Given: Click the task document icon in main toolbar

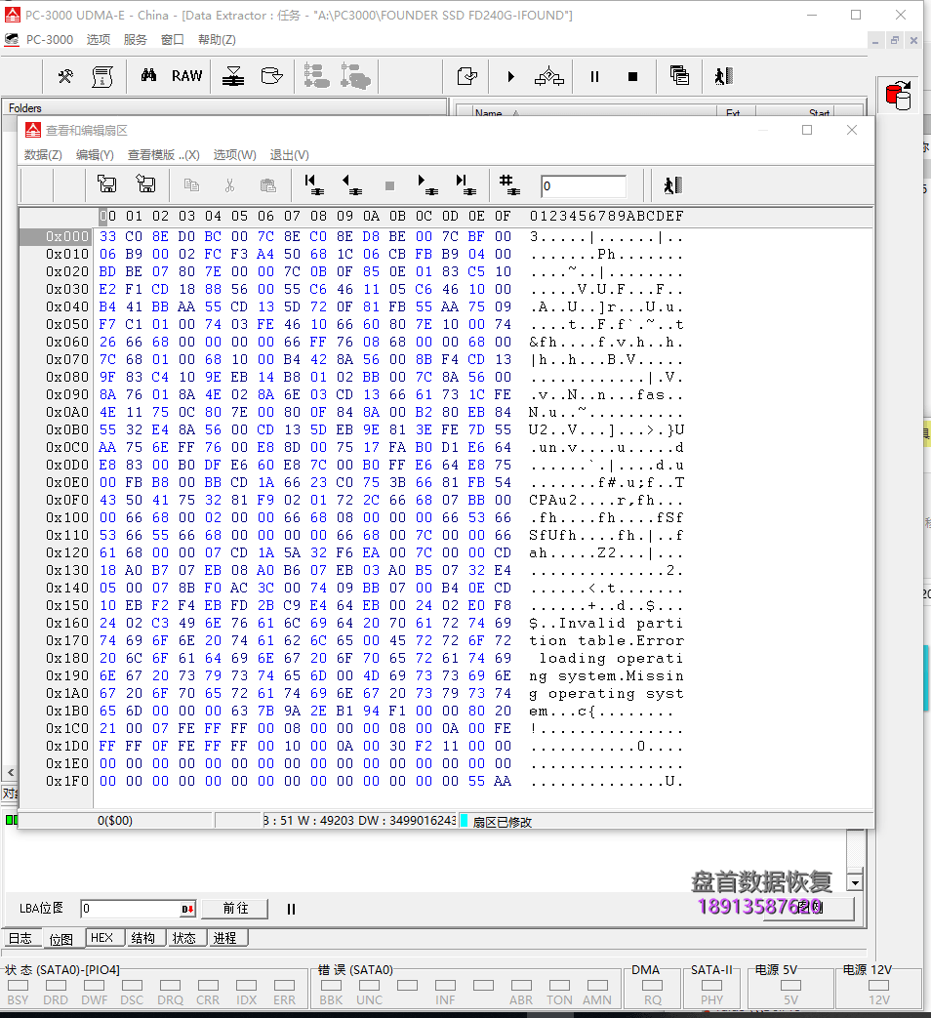Looking at the screenshot, I should 466,76.
